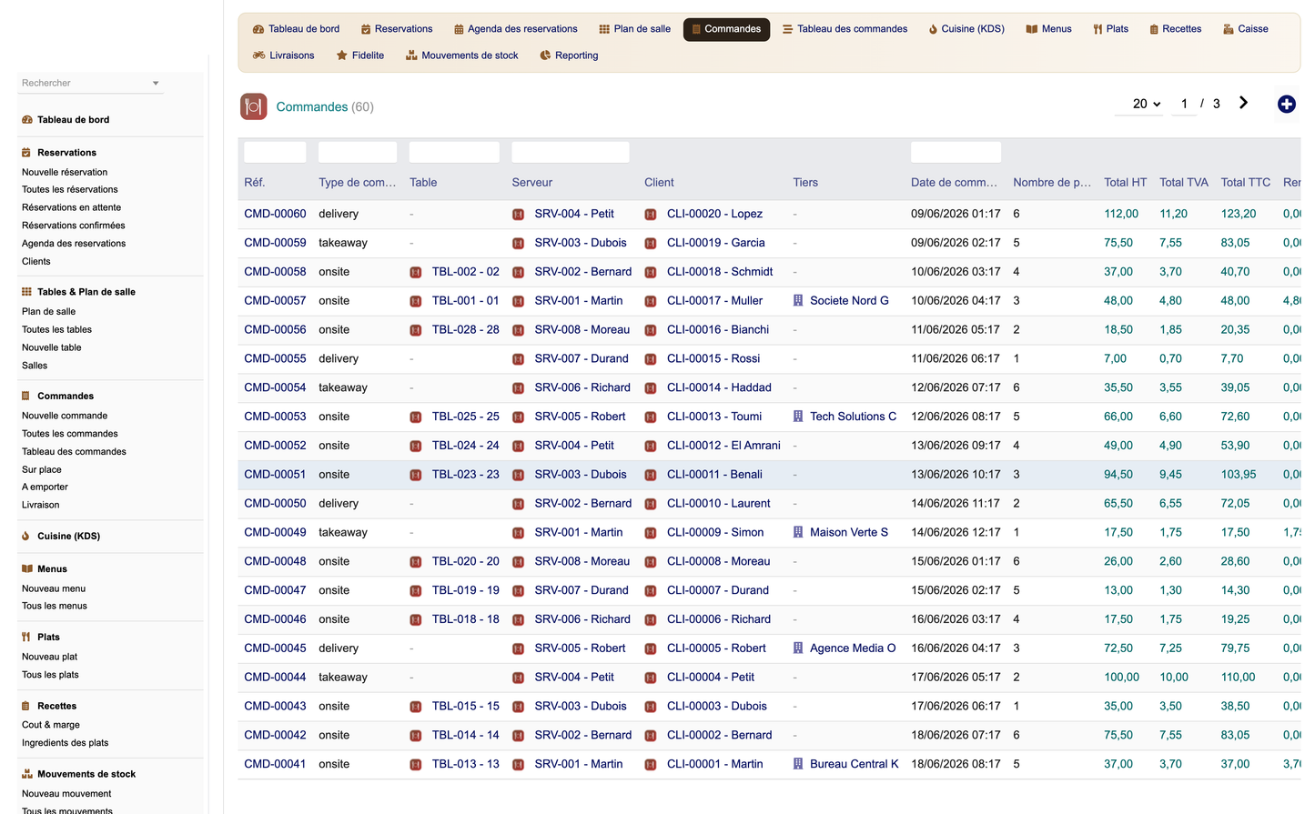Click Nouvelle réservation in the sidebar
This screenshot has width=1315, height=814.
point(65,172)
